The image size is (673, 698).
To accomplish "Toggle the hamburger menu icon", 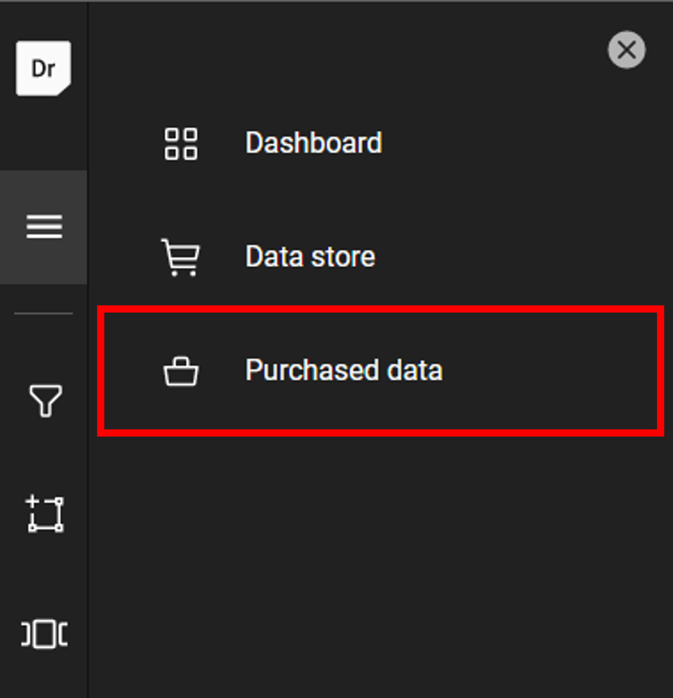I will [44, 227].
